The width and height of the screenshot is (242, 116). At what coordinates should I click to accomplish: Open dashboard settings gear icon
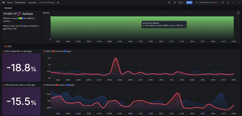[175, 2]
